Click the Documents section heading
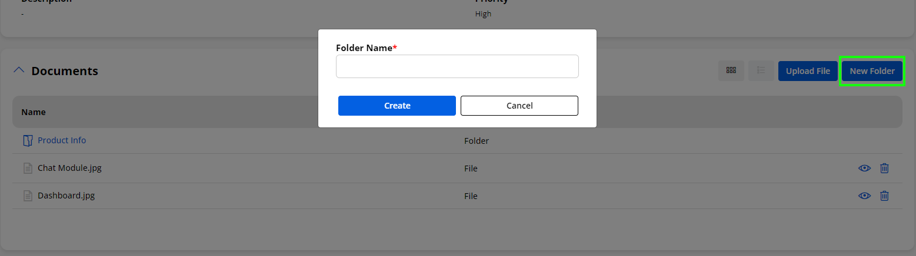Viewport: 916px width, 256px height. [65, 71]
